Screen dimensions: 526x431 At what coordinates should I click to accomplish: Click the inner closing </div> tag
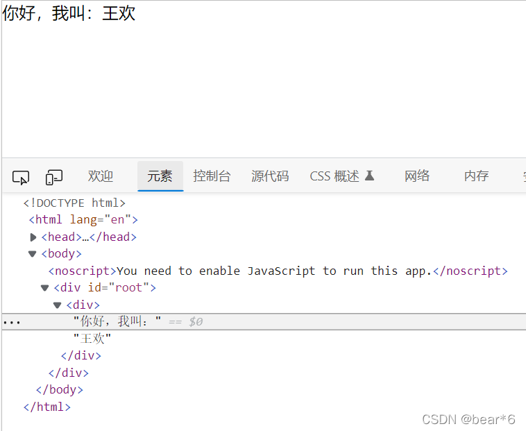pyautogui.click(x=81, y=355)
